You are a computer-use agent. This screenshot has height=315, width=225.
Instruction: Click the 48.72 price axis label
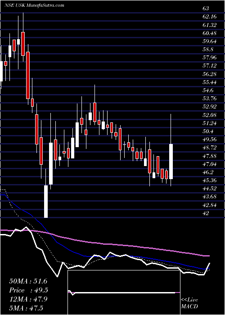coord(210,148)
